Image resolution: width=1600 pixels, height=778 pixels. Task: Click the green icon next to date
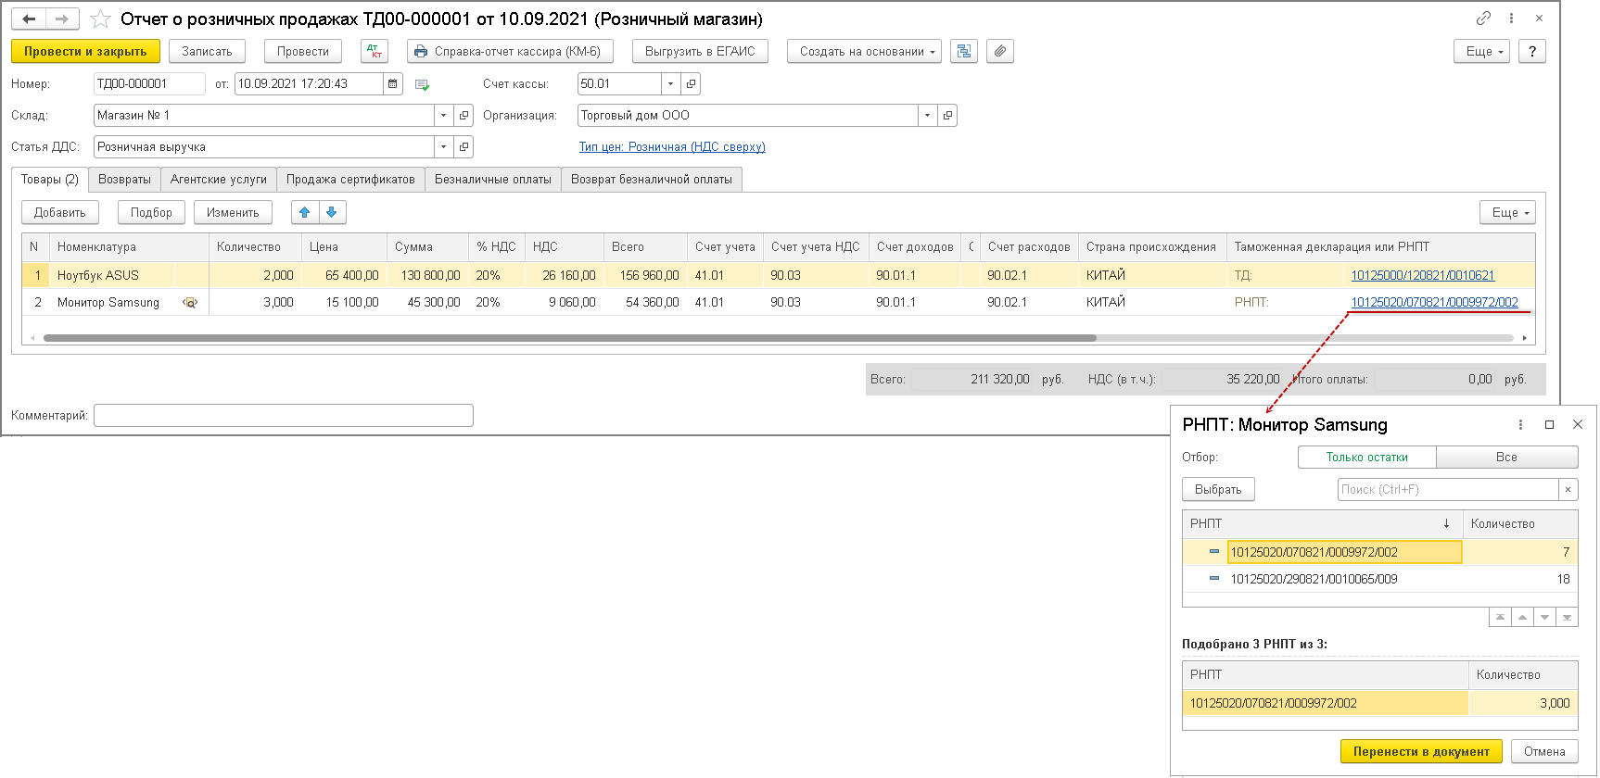(423, 85)
